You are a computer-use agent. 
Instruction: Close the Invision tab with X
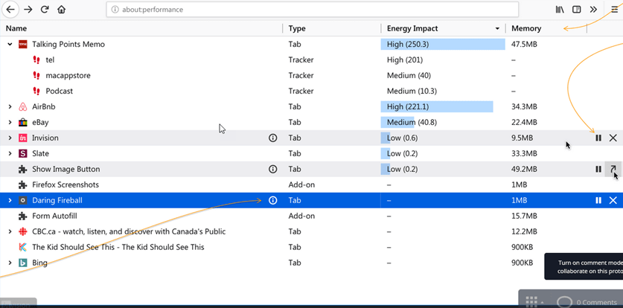[613, 138]
